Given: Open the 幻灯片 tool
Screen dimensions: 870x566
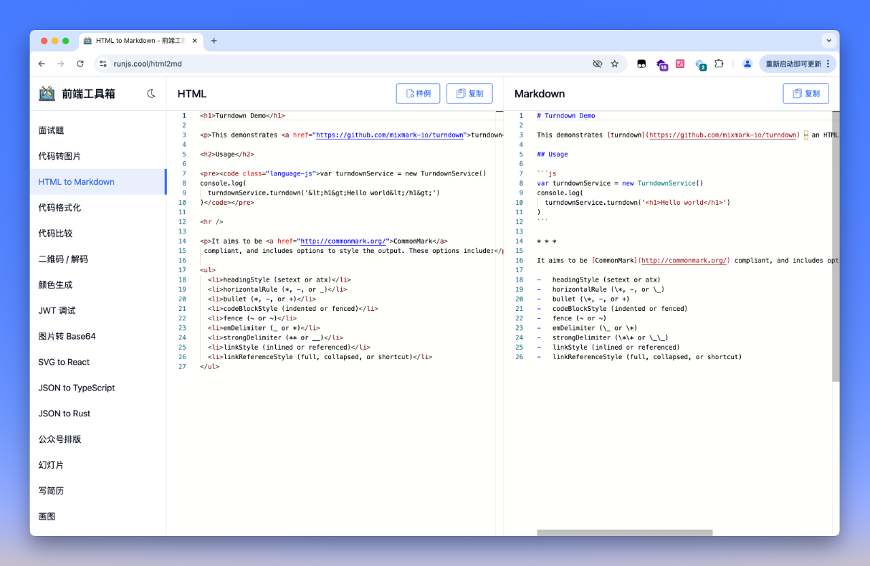Looking at the screenshot, I should point(98,465).
